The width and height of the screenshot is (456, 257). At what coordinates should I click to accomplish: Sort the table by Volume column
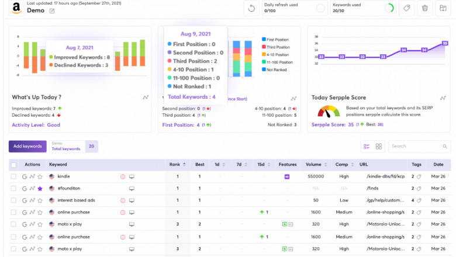click(316, 165)
